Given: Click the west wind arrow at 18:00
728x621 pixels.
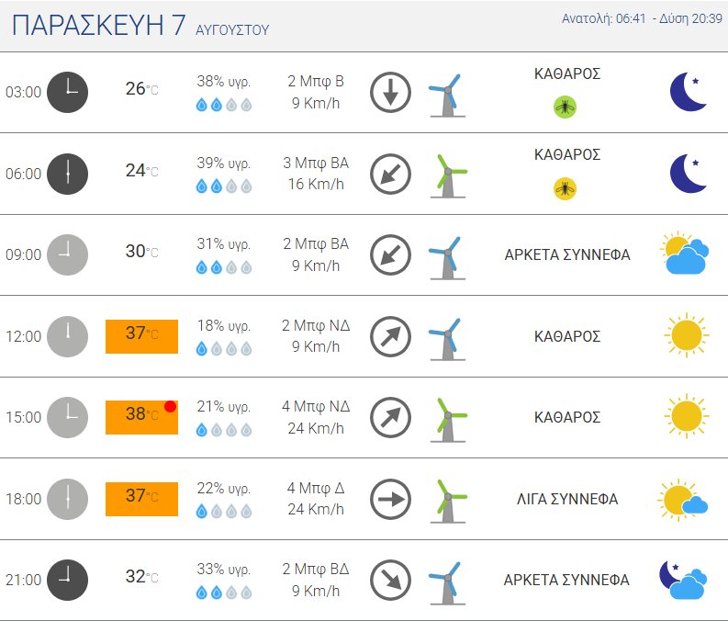Looking at the screenshot, I should (x=390, y=499).
